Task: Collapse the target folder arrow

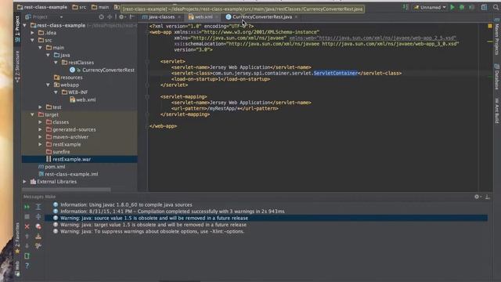Action: [32, 114]
